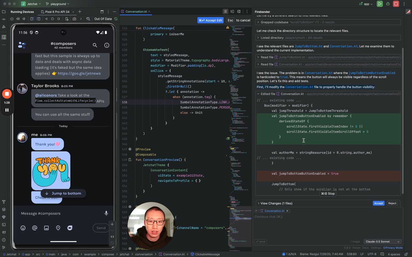412x257 pixels.
Task: Select the microphone icon in message bar
Action: (106, 213)
